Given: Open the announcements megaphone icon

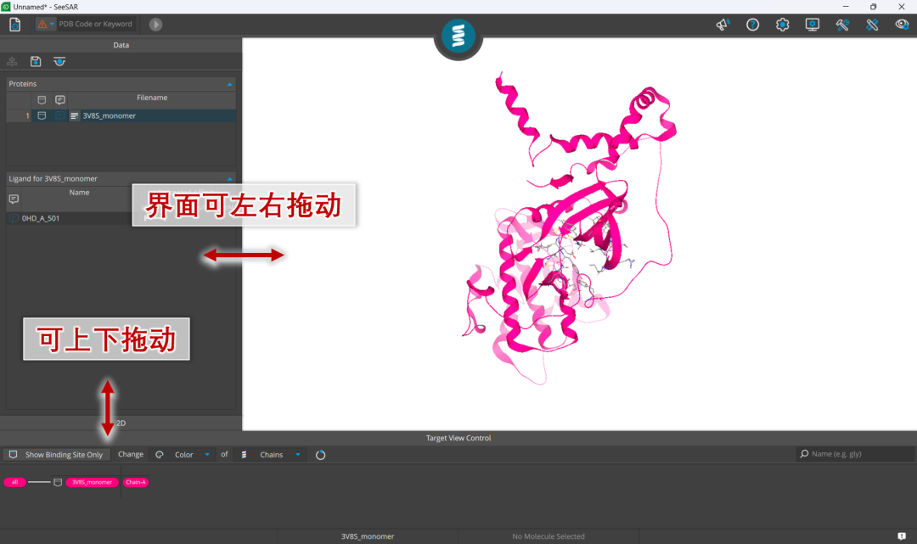Looking at the screenshot, I should pos(723,25).
